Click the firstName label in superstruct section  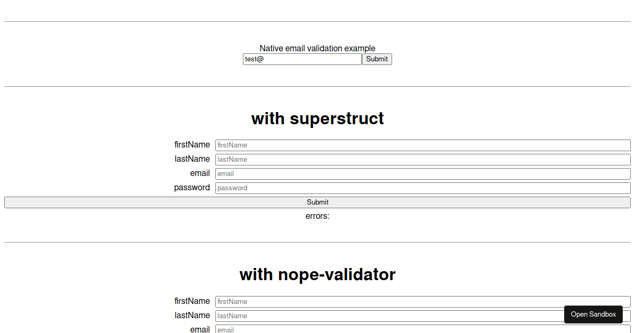pos(192,144)
